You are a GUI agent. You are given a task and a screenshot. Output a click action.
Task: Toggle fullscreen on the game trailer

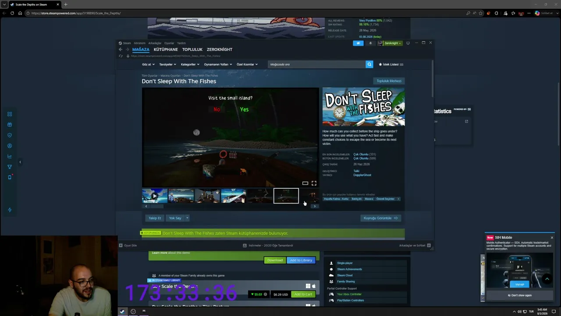tap(314, 183)
